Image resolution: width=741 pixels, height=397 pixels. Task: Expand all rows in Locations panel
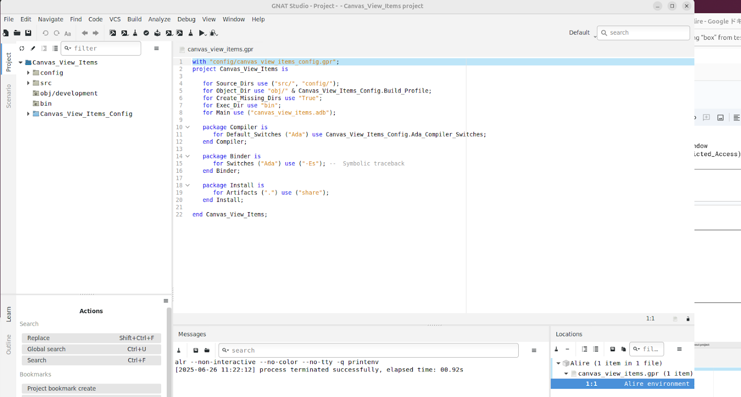click(x=584, y=349)
